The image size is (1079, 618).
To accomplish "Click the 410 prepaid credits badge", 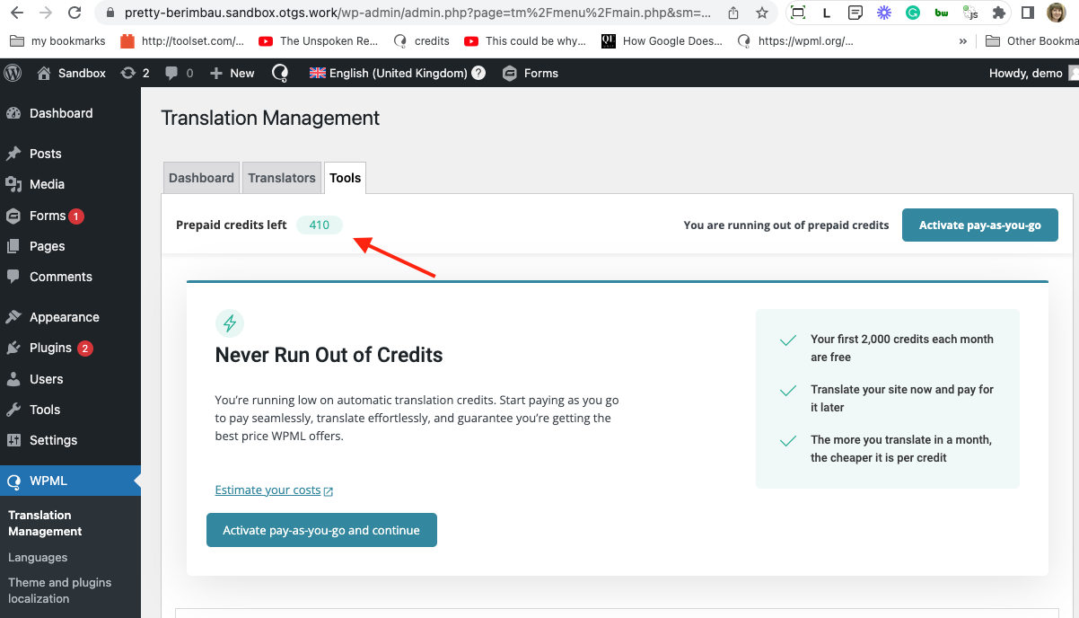I will click(x=320, y=225).
